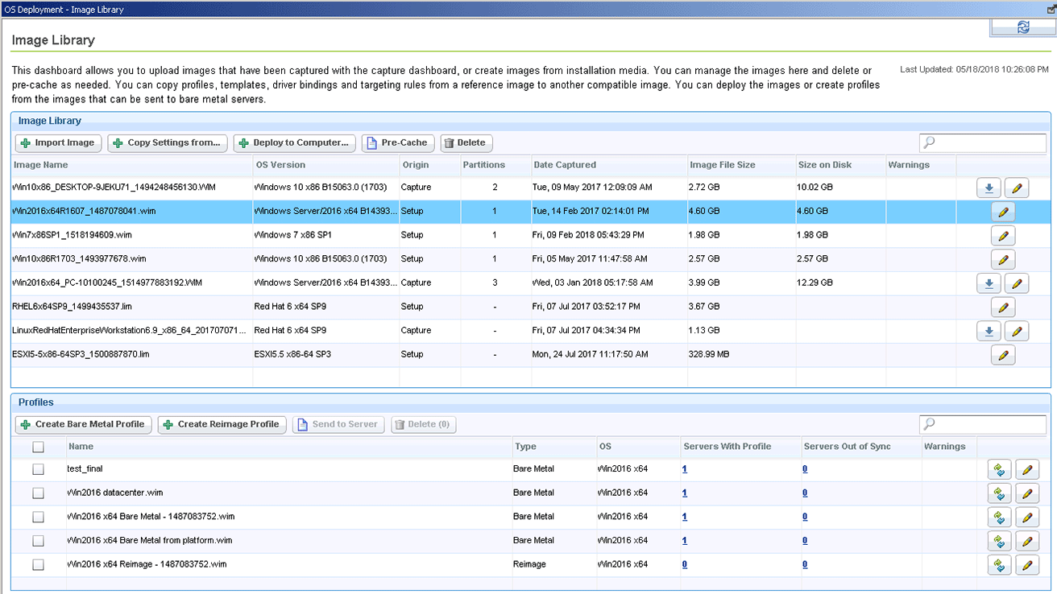Sync the Win2016 x64 Reimage profile

[x=999, y=564]
